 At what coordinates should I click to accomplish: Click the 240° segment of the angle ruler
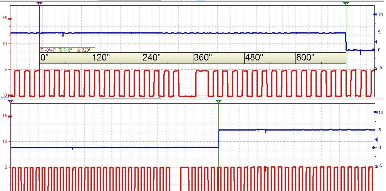[167, 58]
